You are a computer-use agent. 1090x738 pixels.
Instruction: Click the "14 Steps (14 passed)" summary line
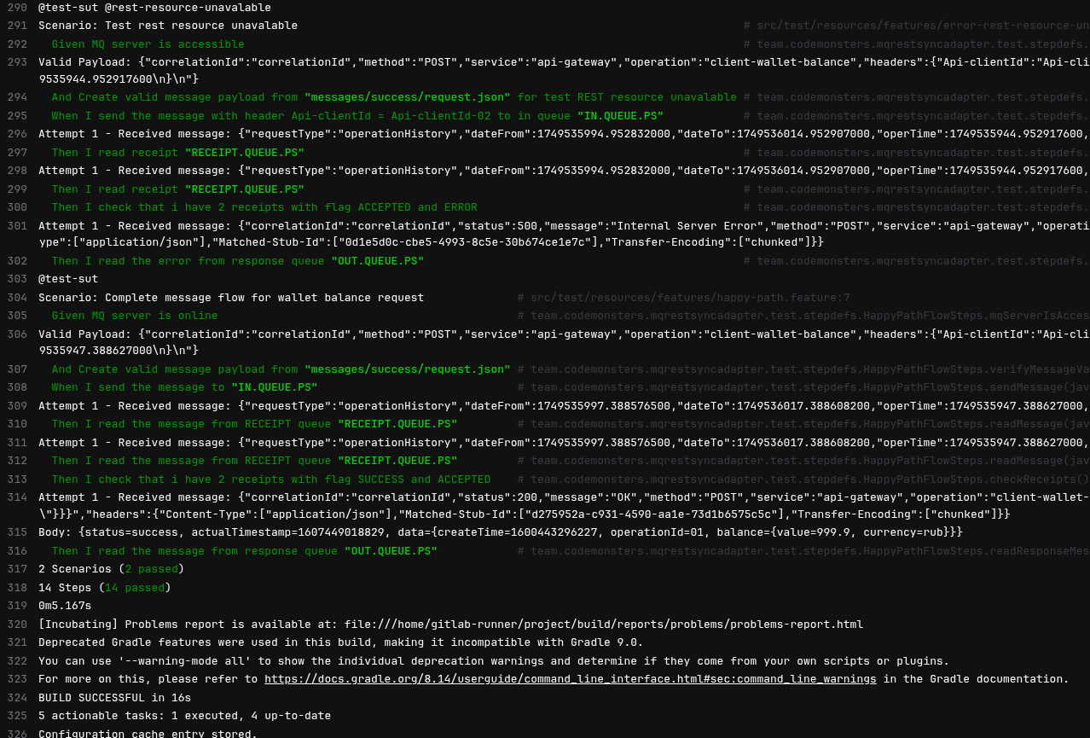tap(104, 588)
